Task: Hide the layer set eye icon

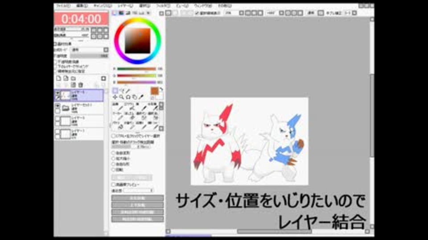Action: [58, 106]
